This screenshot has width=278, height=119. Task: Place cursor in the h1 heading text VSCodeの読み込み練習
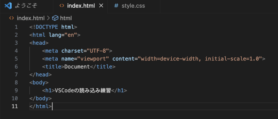pyautogui.click(x=83, y=91)
